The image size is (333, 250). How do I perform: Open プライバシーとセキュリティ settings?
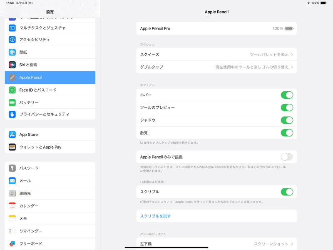(50, 114)
